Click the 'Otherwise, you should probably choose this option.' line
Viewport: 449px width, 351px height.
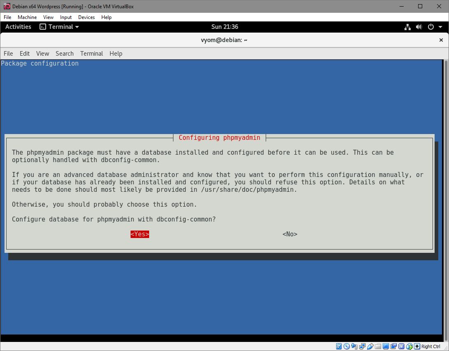pyautogui.click(x=105, y=205)
